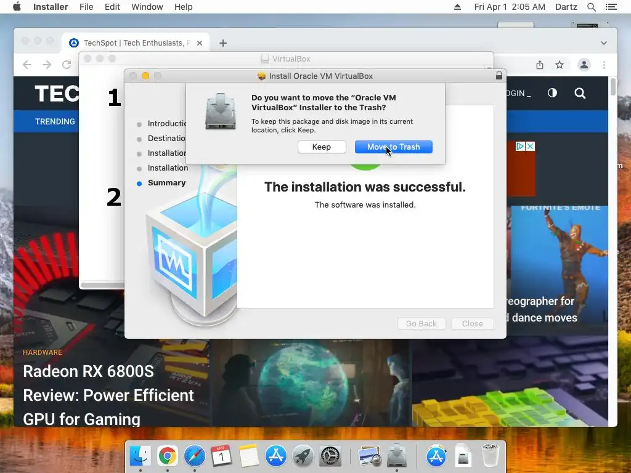The width and height of the screenshot is (631, 473).
Task: Open Notification Center list icon
Action: 611,7
